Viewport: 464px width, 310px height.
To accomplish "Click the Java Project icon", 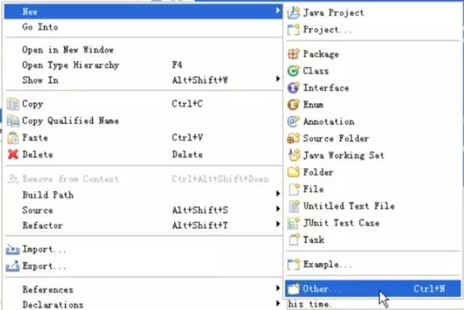I will (294, 13).
